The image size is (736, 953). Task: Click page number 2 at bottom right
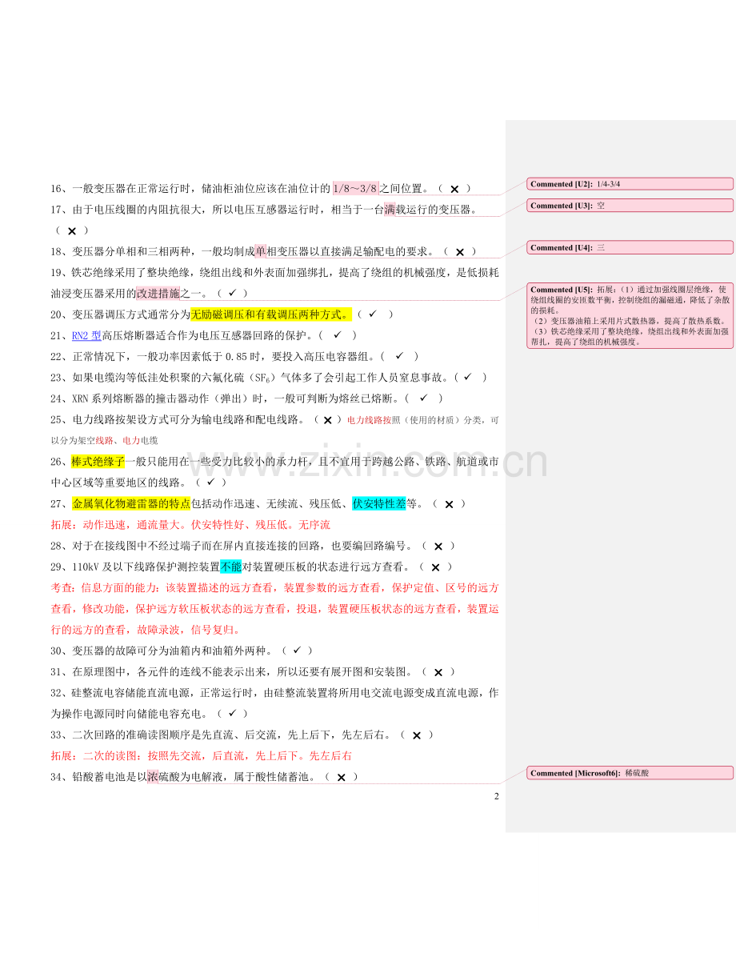[x=496, y=796]
